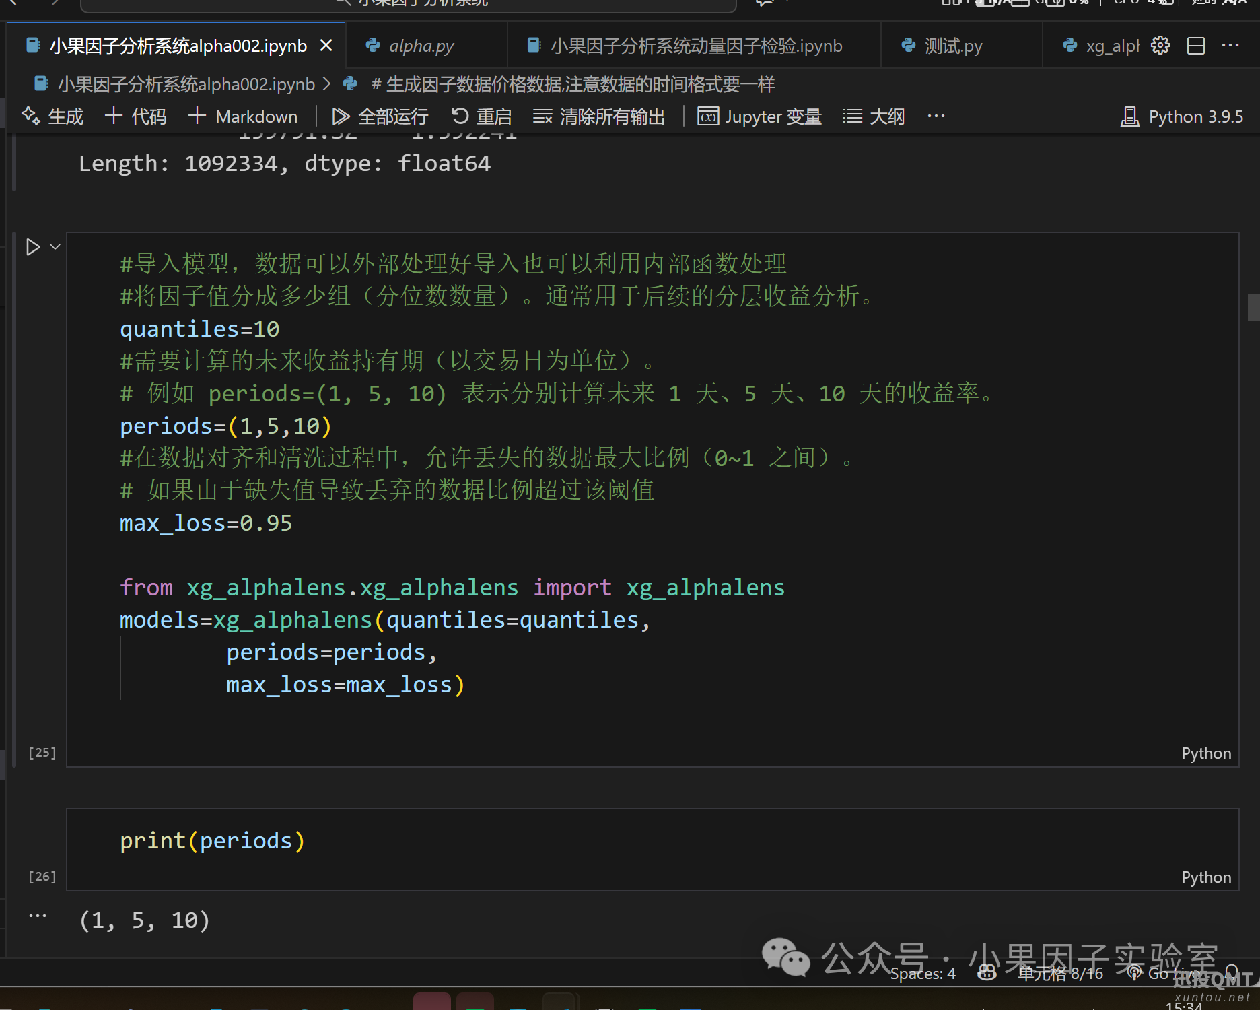This screenshot has height=1010, width=1260.
Task: Open the notebook settings gear
Action: (1160, 46)
